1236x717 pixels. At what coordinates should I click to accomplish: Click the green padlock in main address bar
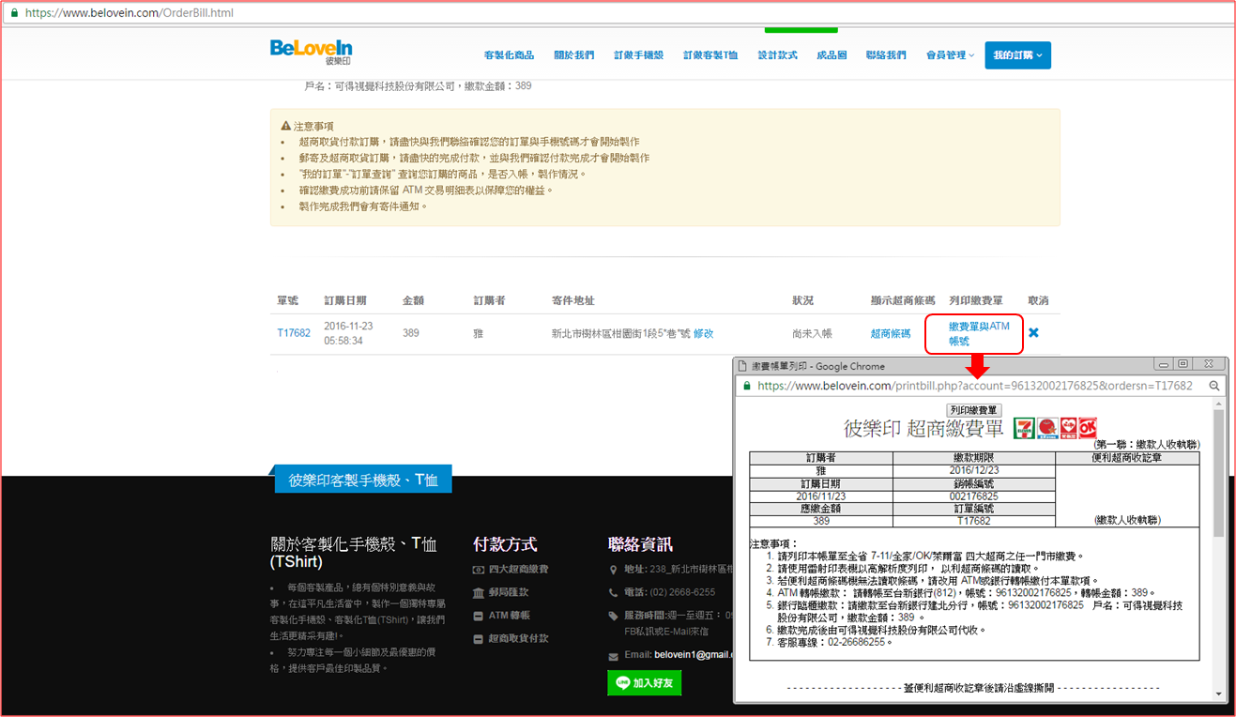click(x=14, y=13)
